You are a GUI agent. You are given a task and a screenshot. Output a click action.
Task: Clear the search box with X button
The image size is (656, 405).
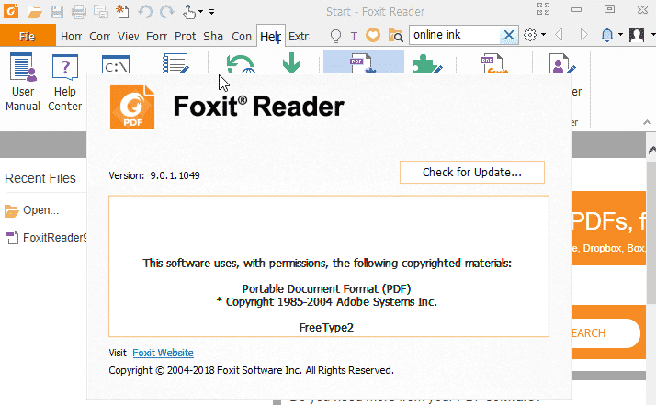coord(508,35)
